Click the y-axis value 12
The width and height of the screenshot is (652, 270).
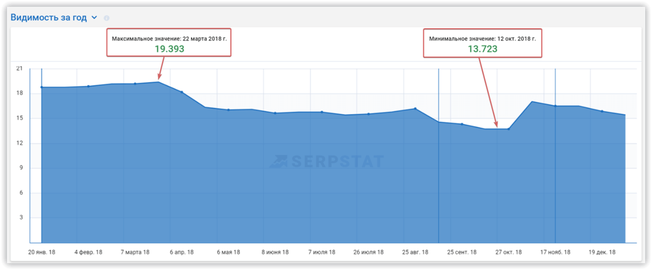pos(20,143)
